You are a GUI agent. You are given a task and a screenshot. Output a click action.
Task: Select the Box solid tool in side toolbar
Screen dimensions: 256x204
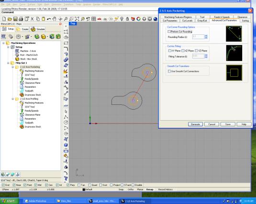coord(66,145)
